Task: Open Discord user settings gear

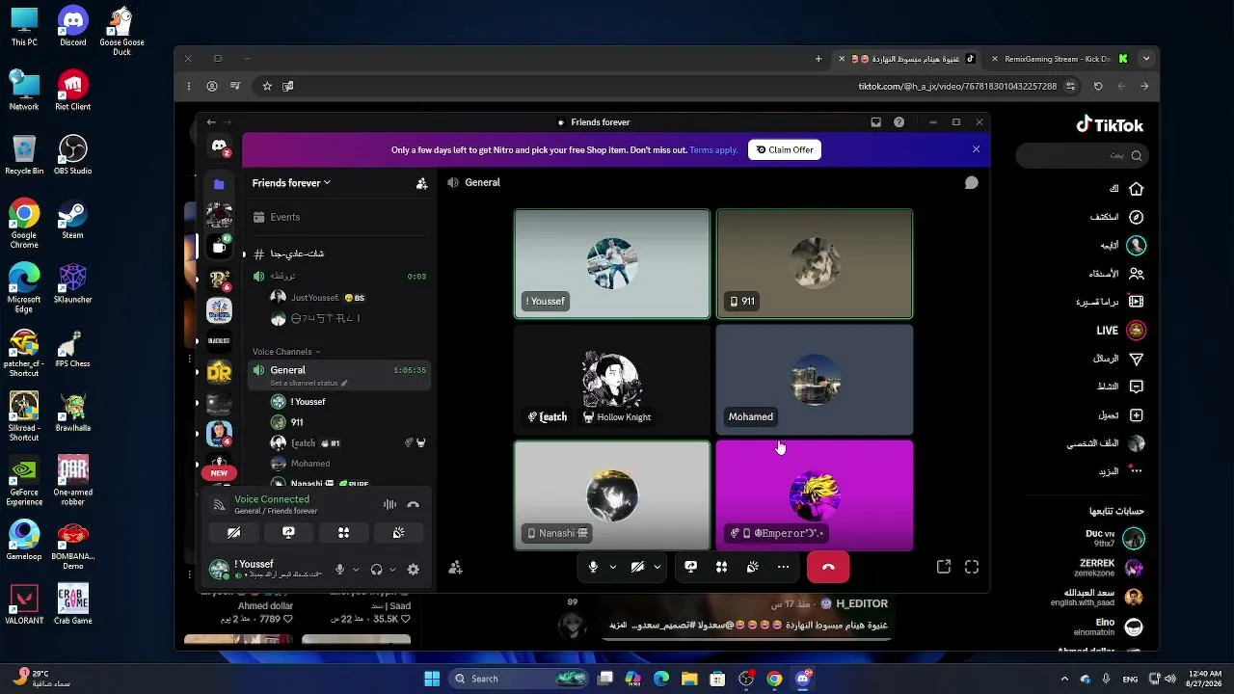Action: pos(414,570)
